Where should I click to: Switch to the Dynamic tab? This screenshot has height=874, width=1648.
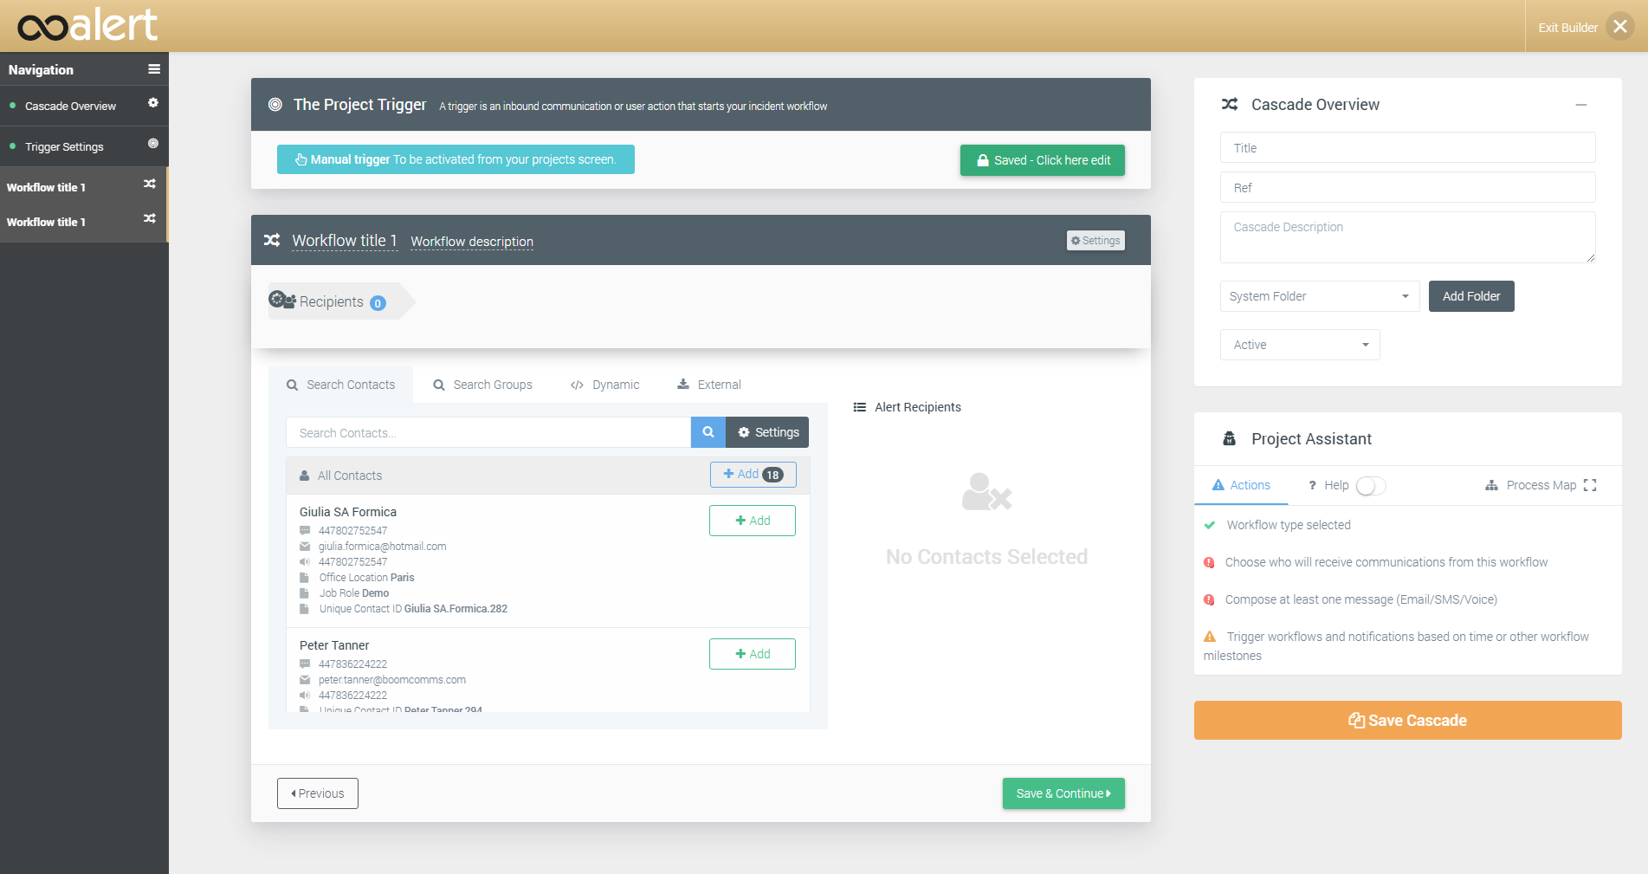coord(604,385)
